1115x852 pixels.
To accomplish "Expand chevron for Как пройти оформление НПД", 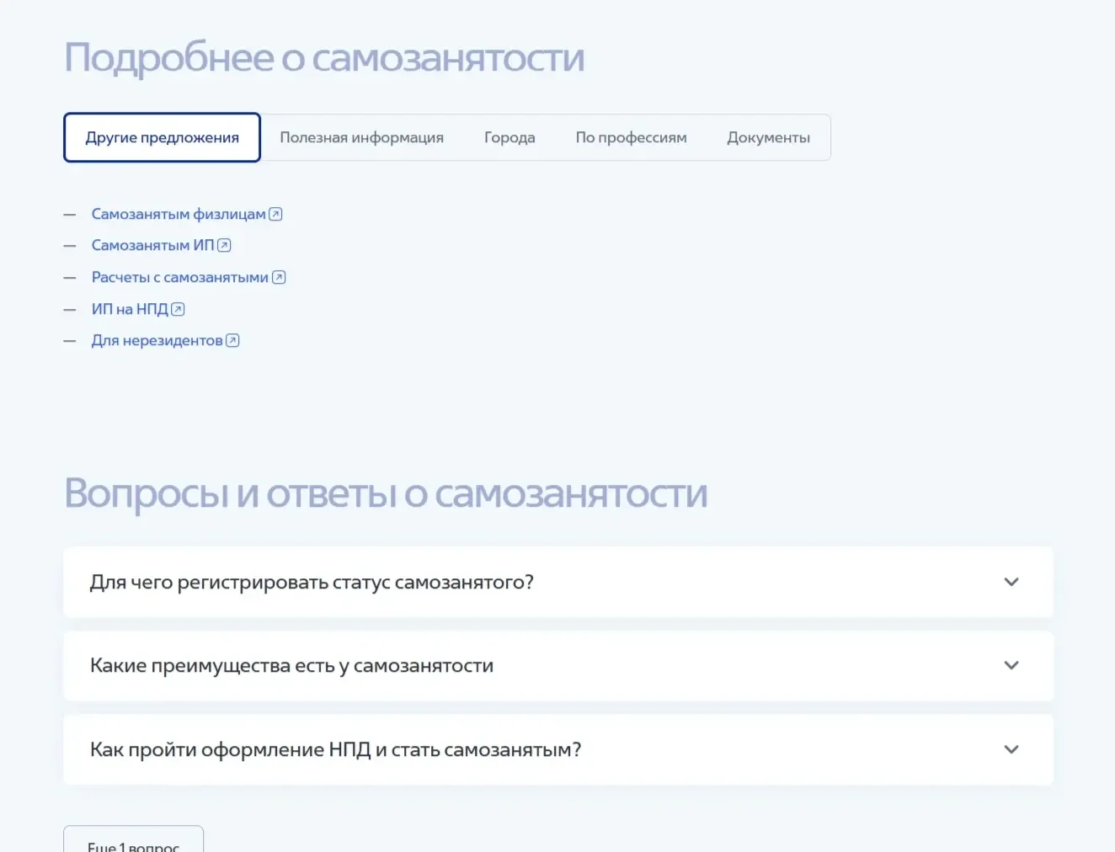I will point(1011,749).
